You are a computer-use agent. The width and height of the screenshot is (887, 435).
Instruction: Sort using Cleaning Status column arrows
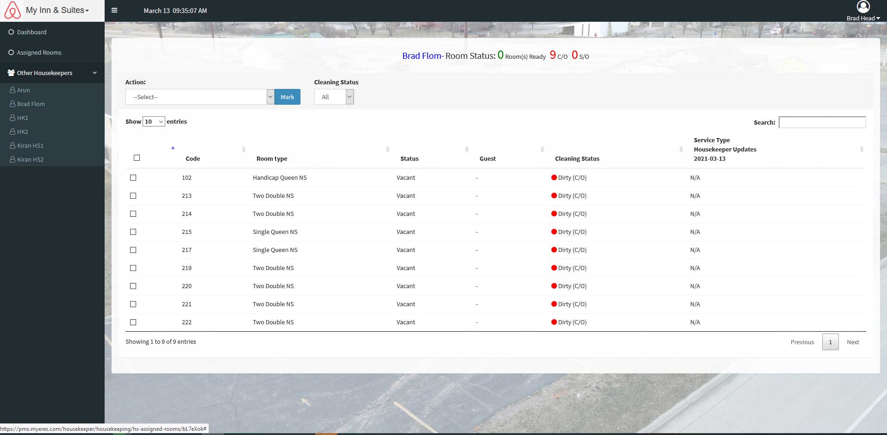[x=681, y=149]
